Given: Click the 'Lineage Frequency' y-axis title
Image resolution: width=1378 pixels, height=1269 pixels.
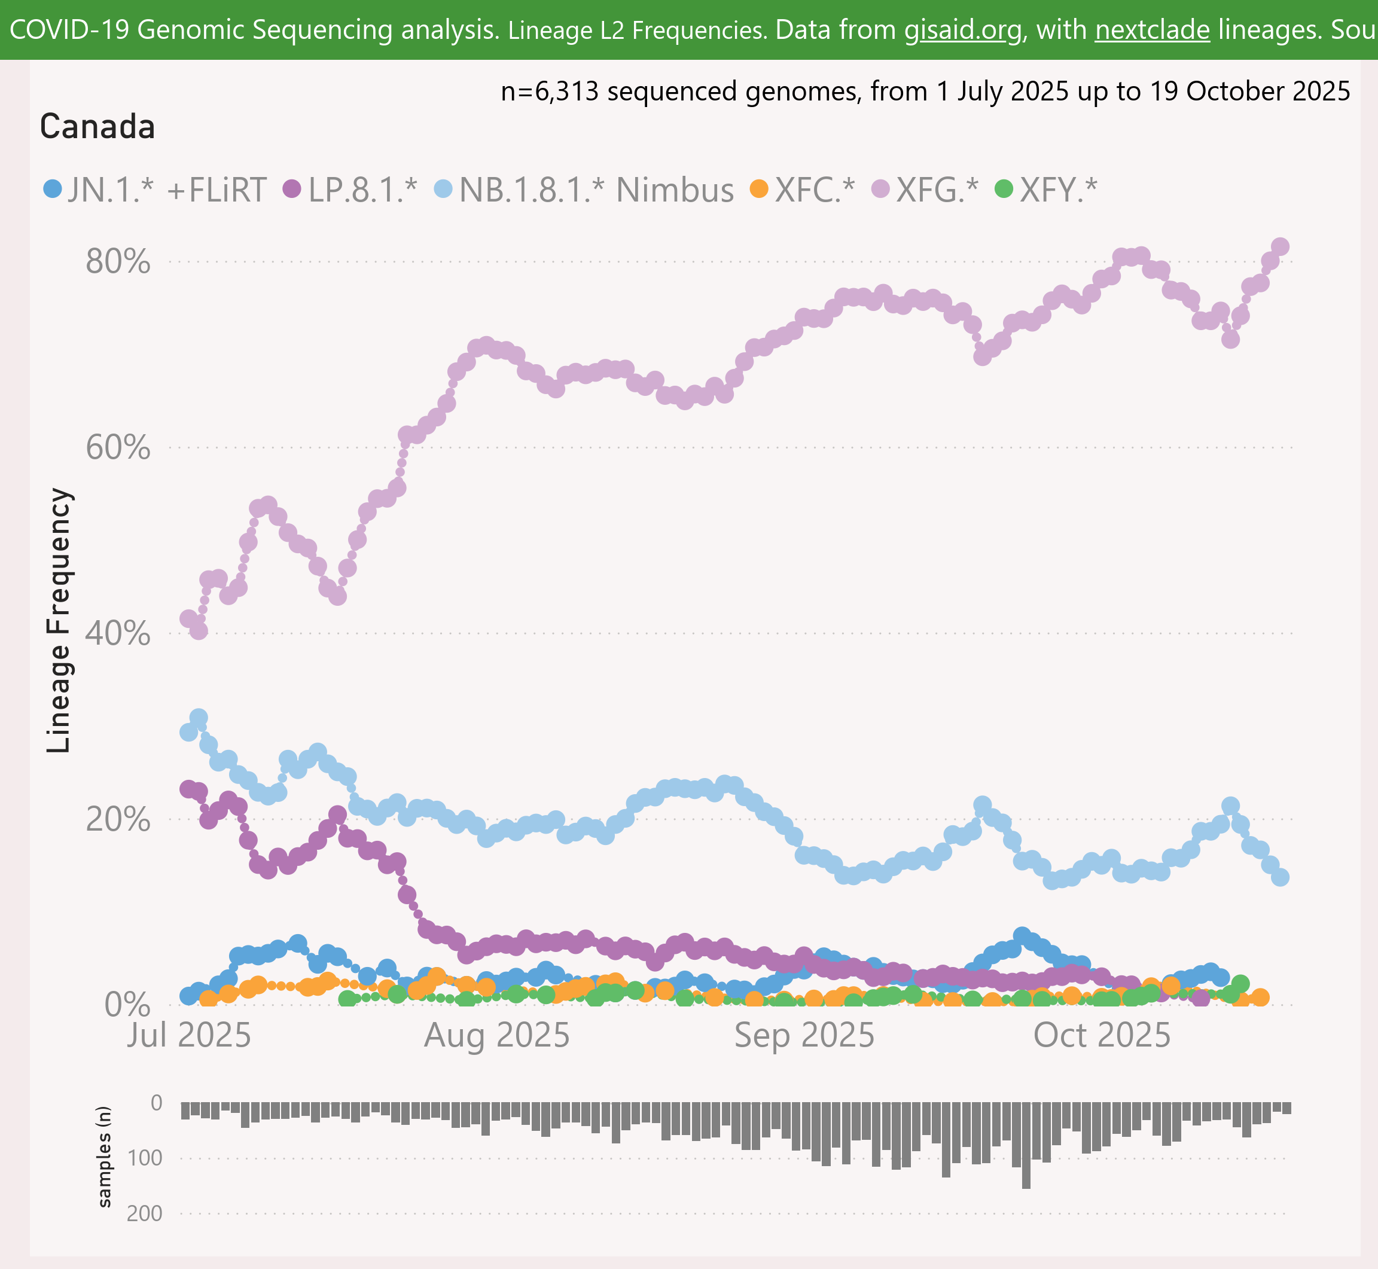Looking at the screenshot, I should (x=59, y=620).
